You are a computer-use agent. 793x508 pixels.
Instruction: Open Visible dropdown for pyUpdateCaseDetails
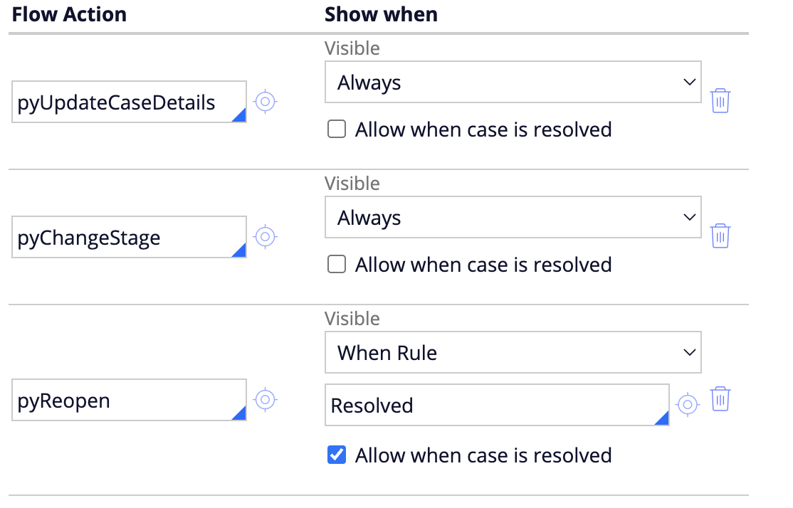[x=513, y=83]
